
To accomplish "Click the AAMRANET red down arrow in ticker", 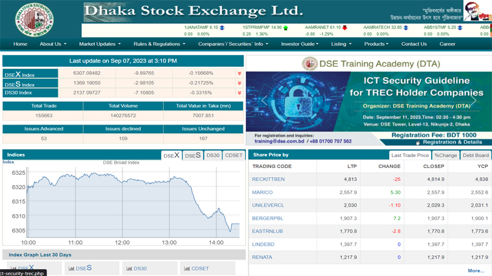I will (345, 28).
